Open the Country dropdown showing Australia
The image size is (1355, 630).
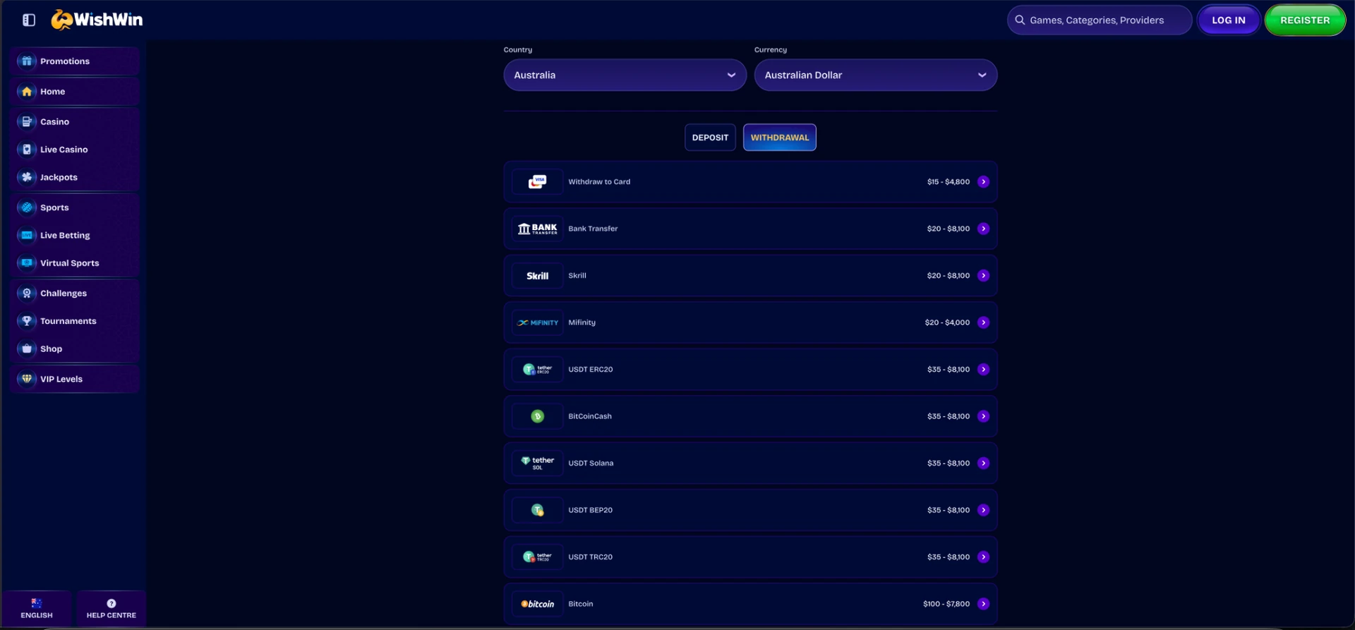625,75
